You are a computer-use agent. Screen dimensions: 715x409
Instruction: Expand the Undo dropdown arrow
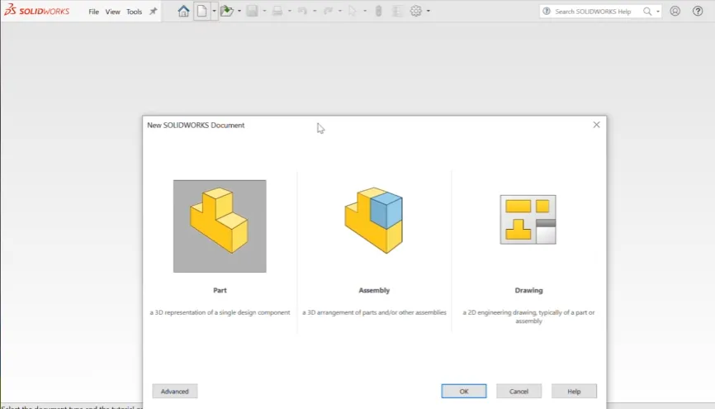(x=315, y=11)
